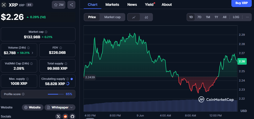Add XRP to watchlist via star button

[x=59, y=5]
